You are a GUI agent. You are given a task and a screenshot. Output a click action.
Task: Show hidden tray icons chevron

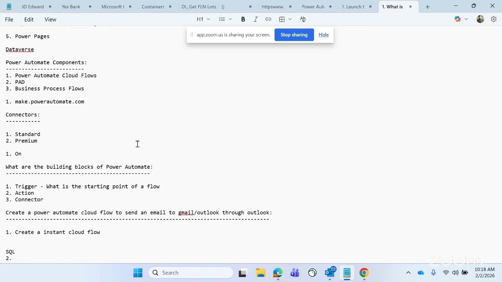tap(408, 273)
